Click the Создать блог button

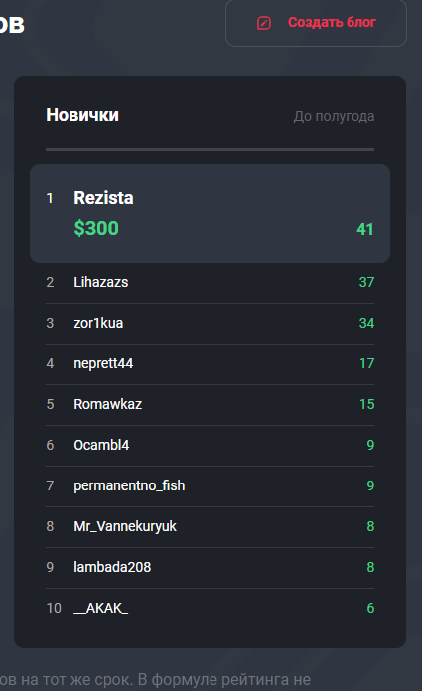[x=316, y=23]
